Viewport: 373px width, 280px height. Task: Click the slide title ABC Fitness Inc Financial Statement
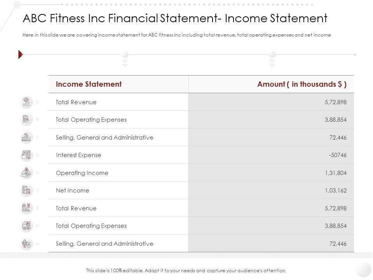point(175,18)
